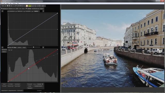Click the Masked button
This screenshot has height=93, width=165.
(30, 88)
